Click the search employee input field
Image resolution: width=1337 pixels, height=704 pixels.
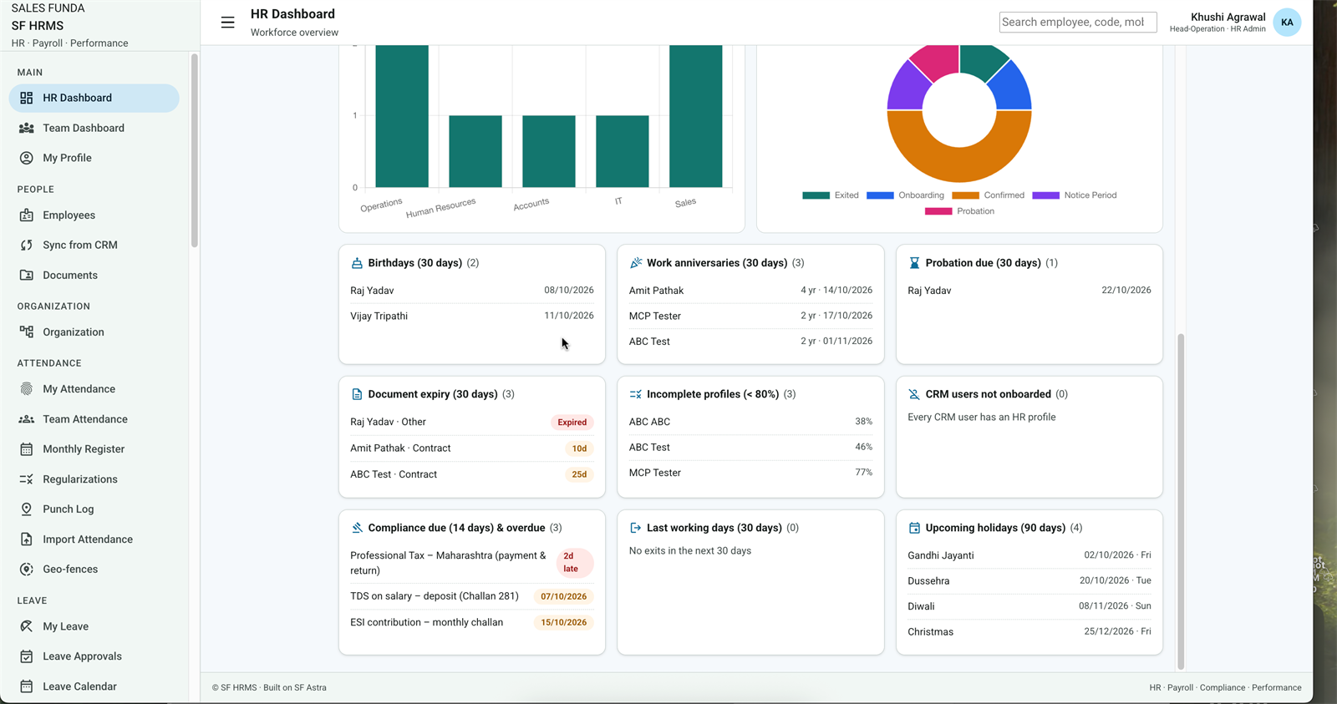[x=1078, y=23]
